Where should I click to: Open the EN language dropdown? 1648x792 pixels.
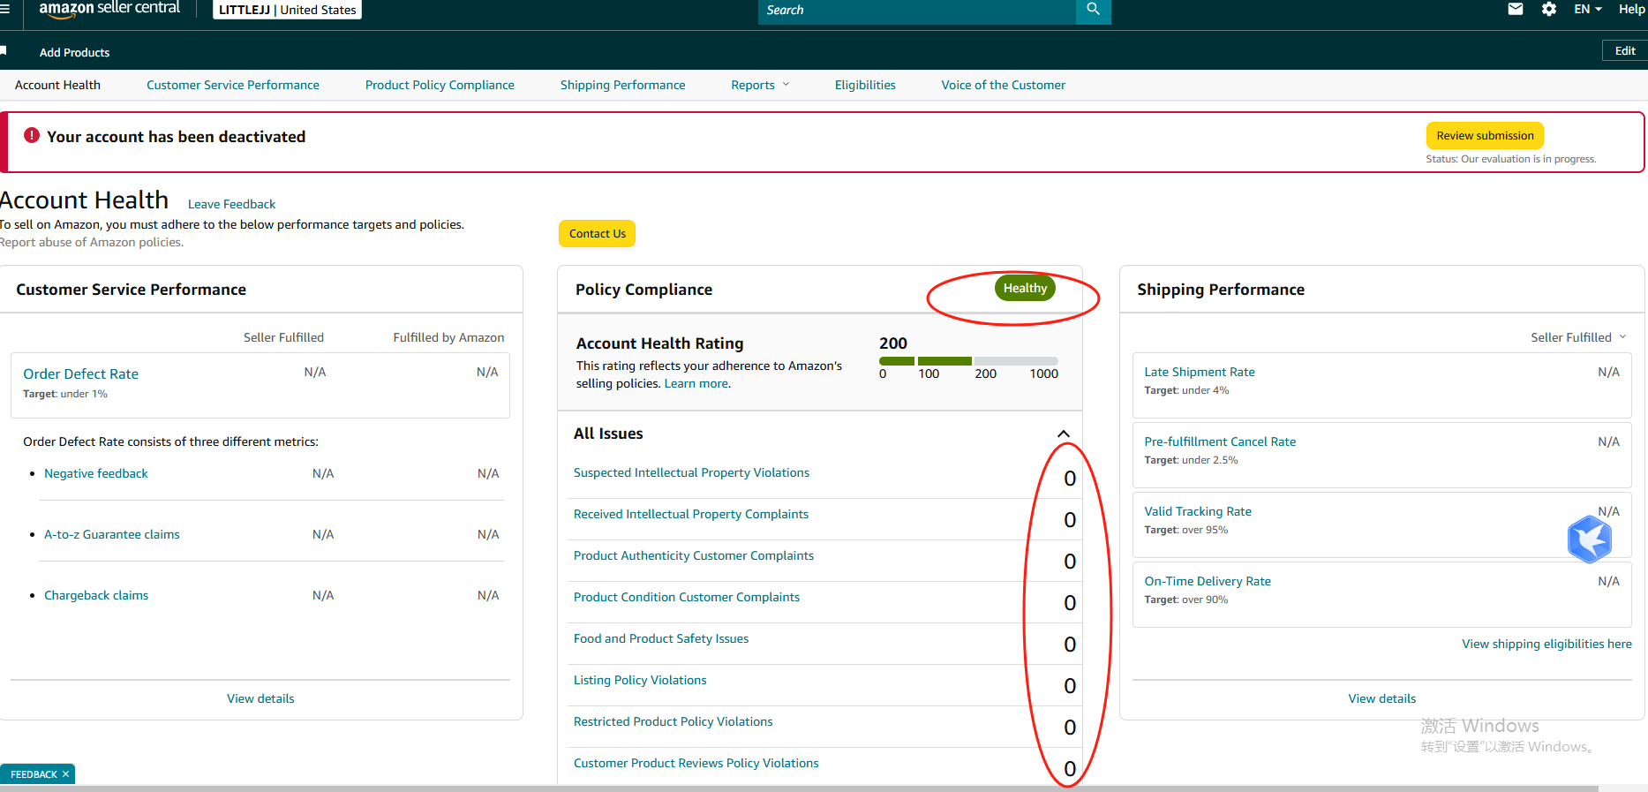[x=1588, y=9]
